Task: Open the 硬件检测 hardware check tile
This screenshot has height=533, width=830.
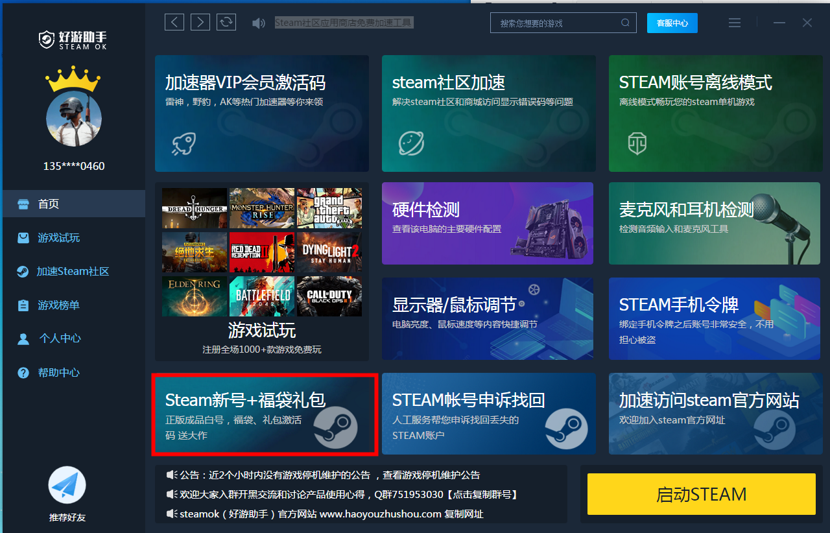Action: (487, 223)
